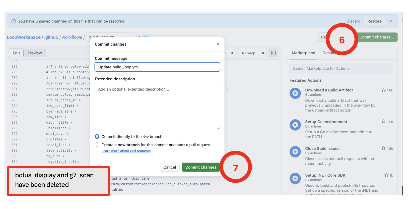Image resolution: width=409 pixels, height=209 pixels.
Task: Click the Setup Go environment icon
Action: pyautogui.click(x=295, y=125)
